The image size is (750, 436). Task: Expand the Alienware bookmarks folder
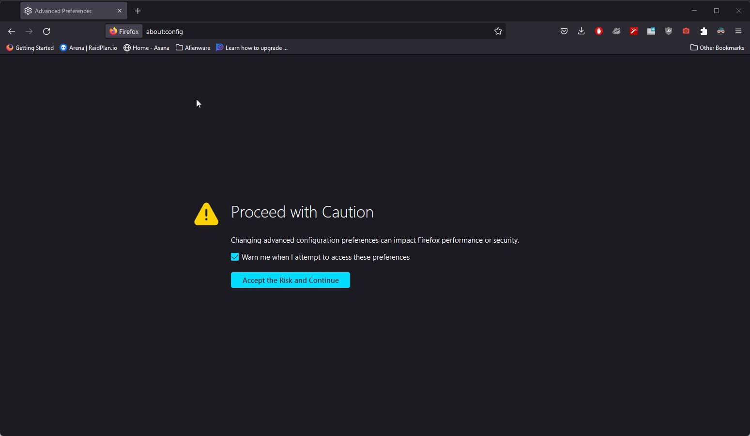pyautogui.click(x=193, y=48)
